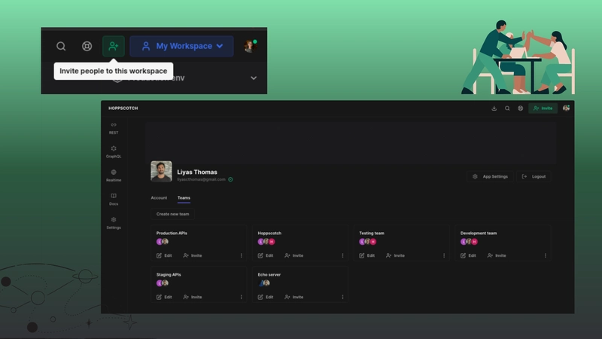Click the verified badge beside the email
This screenshot has width=602, height=339.
click(230, 179)
